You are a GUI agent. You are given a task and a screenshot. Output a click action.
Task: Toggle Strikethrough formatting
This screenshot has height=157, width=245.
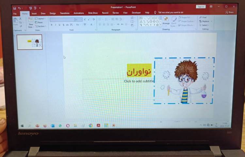(67, 25)
